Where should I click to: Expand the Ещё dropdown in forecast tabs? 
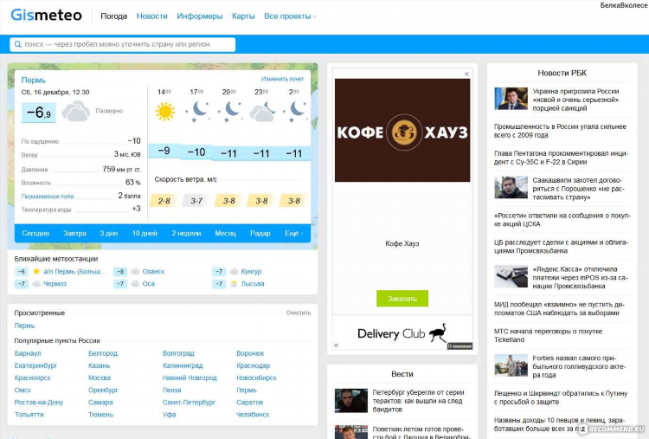click(294, 233)
